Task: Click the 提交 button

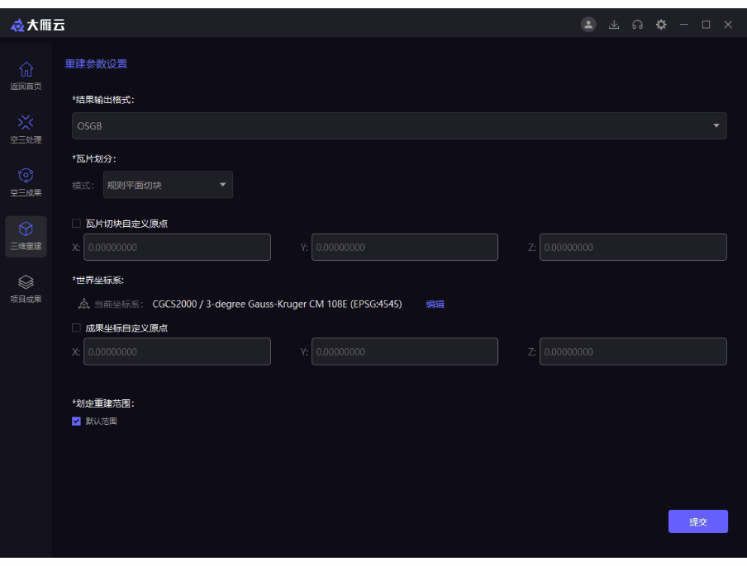Action: click(x=698, y=521)
